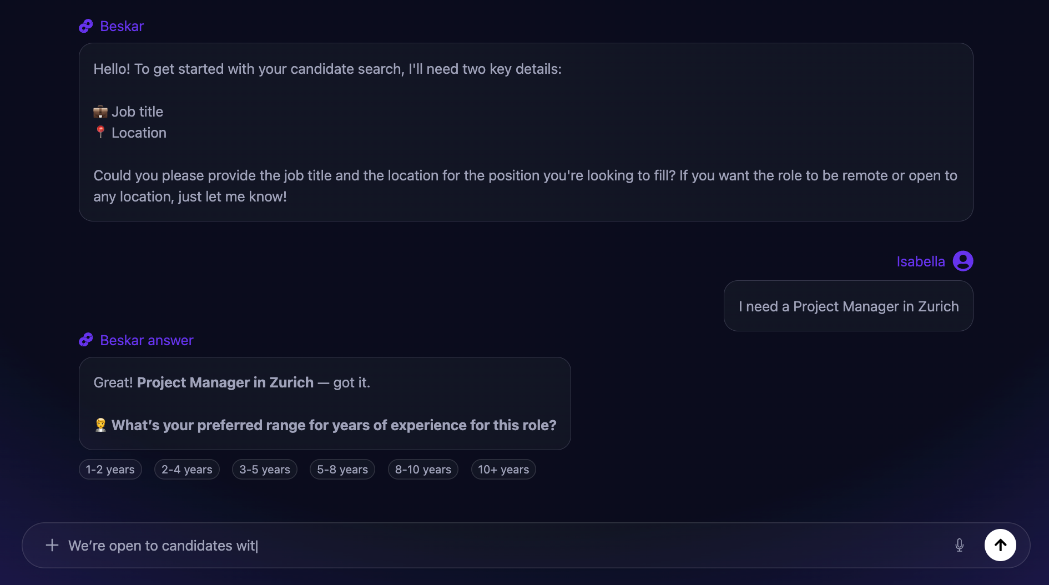Select the "5-8 years" experience range

[x=342, y=470]
